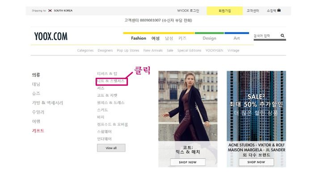Click customer center phone number 0809081007
This screenshot has width=313, height=178.
(x=150, y=21)
